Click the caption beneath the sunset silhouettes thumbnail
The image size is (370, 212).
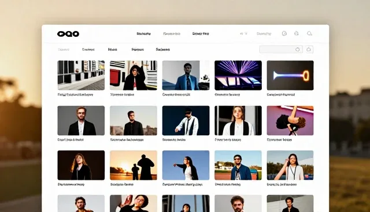click(122, 184)
